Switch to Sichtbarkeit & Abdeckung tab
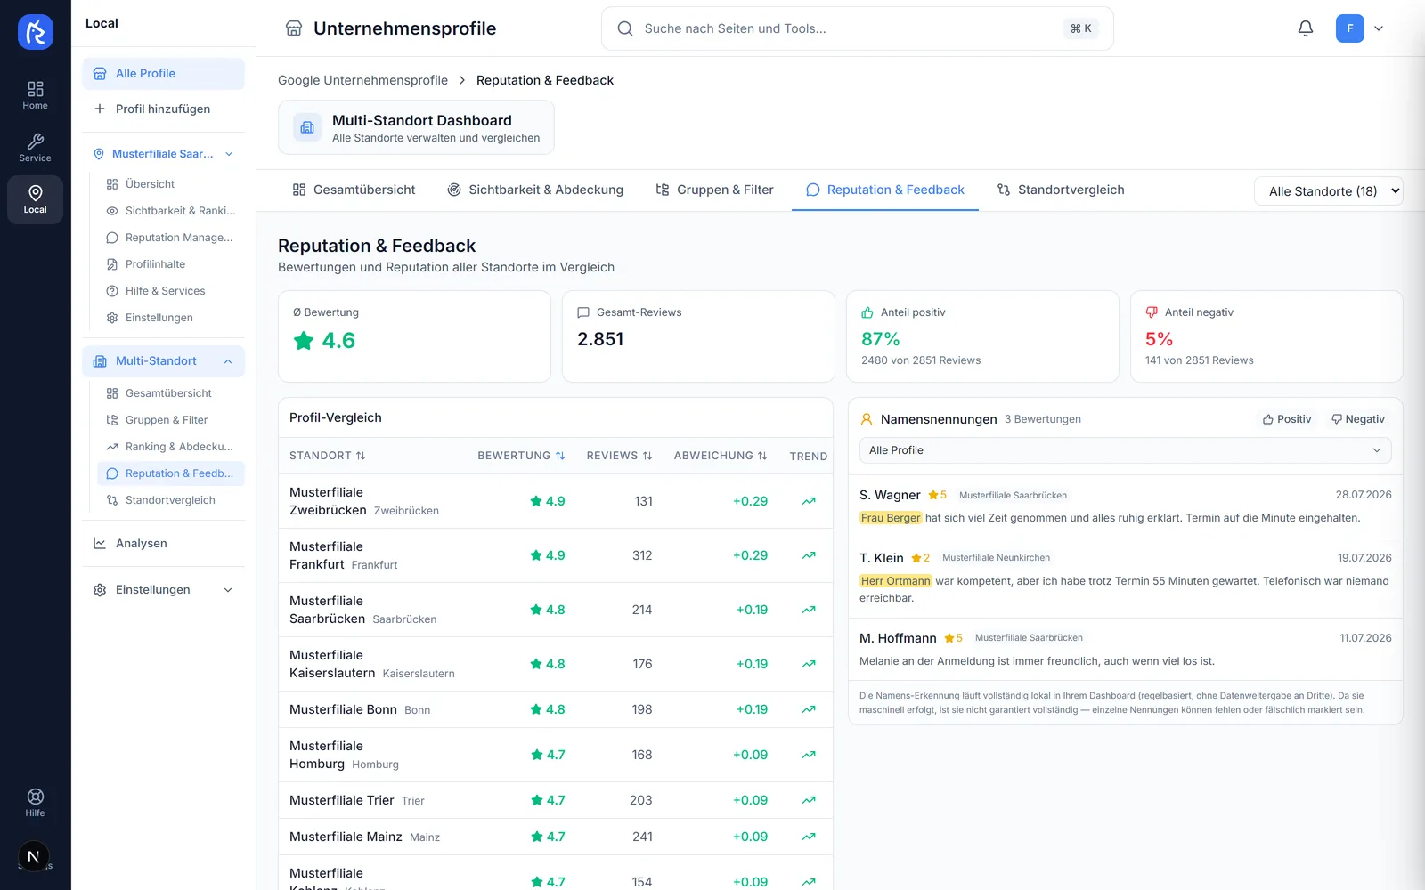This screenshot has width=1425, height=890. tap(535, 190)
